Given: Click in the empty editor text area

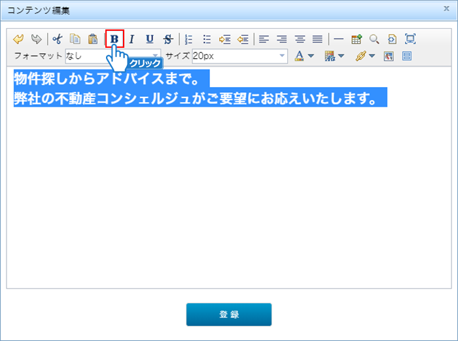Looking at the screenshot, I should [229, 196].
